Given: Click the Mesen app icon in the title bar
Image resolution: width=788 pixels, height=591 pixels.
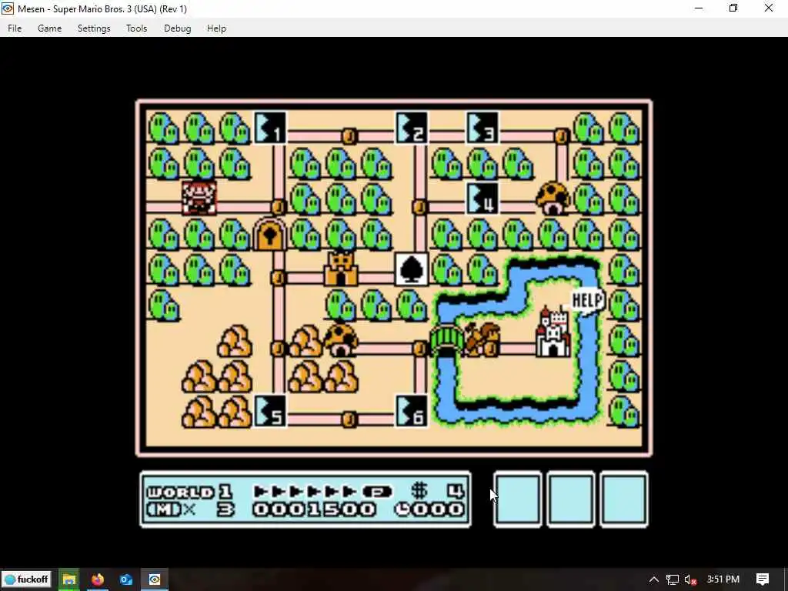Looking at the screenshot, I should tap(8, 8).
